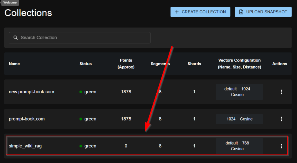Viewport: 297px width, 163px height.
Task: Click the magnifier icon in search box
Action: pos(15,38)
